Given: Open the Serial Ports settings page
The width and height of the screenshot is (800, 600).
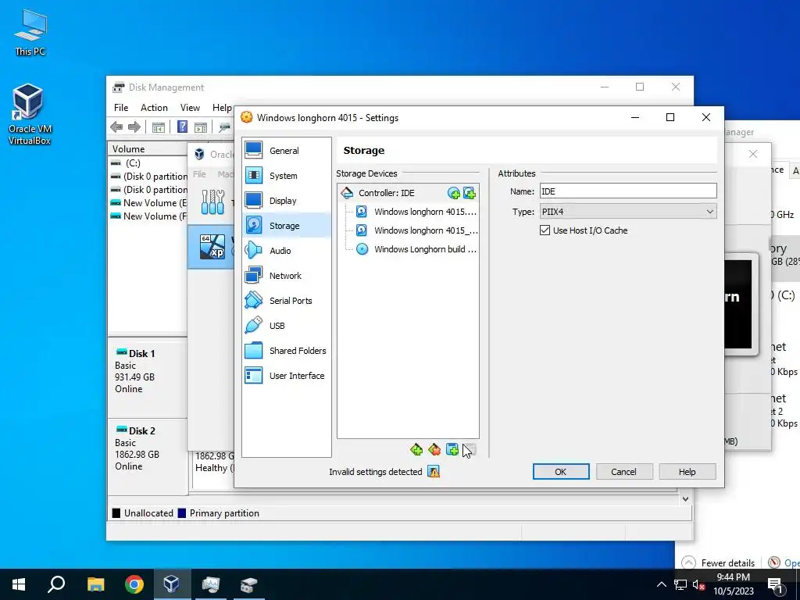Looking at the screenshot, I should tap(286, 301).
